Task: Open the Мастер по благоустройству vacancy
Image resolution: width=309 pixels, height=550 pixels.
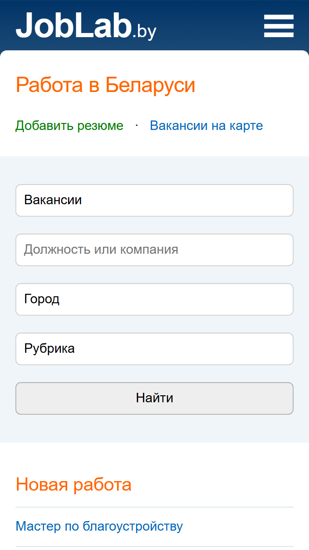Action: 99,526
